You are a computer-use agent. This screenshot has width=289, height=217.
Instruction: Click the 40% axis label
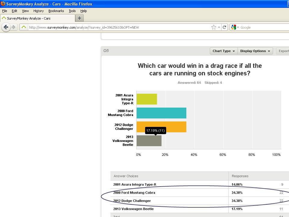click(194, 155)
